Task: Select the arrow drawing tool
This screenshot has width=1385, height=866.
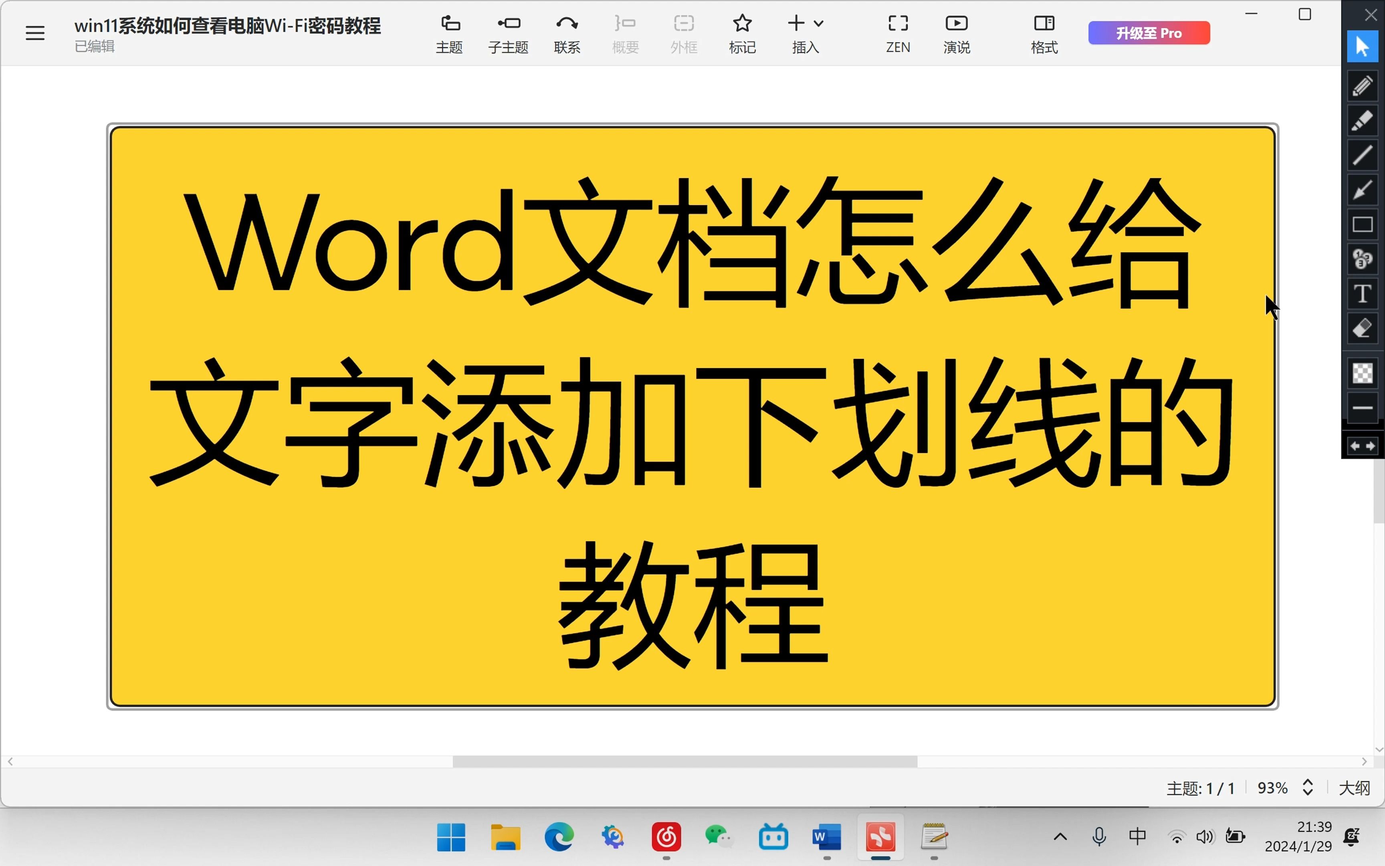Action: [1362, 190]
